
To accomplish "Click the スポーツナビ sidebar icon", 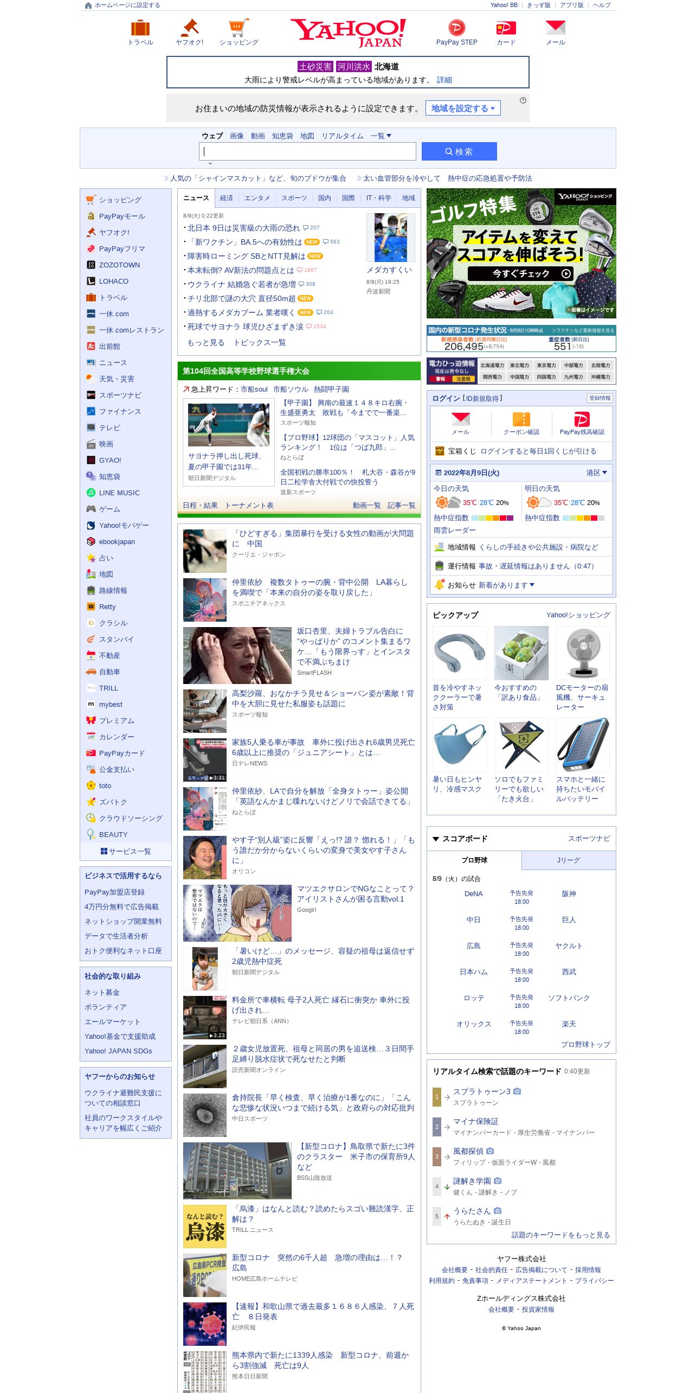I will tap(91, 395).
